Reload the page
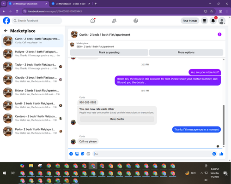The image size is (231, 184). [17, 11]
